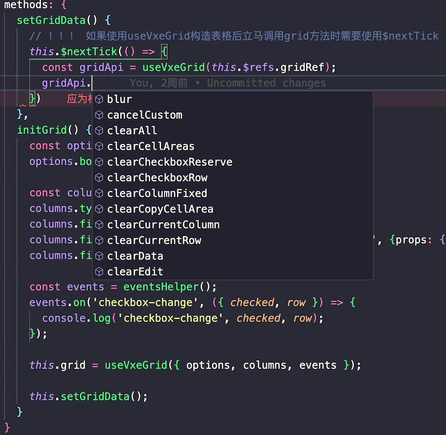Click the cube icon beside clearCurrentColumn
The width and height of the screenshot is (446, 435).
[x=99, y=225]
